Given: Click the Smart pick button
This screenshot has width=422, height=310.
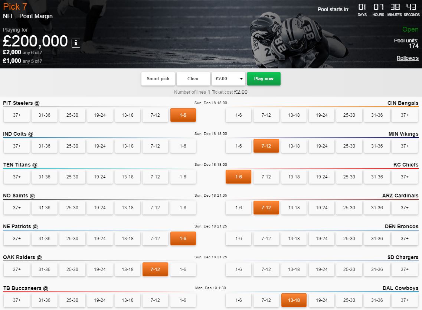Looking at the screenshot, I should [158, 79].
